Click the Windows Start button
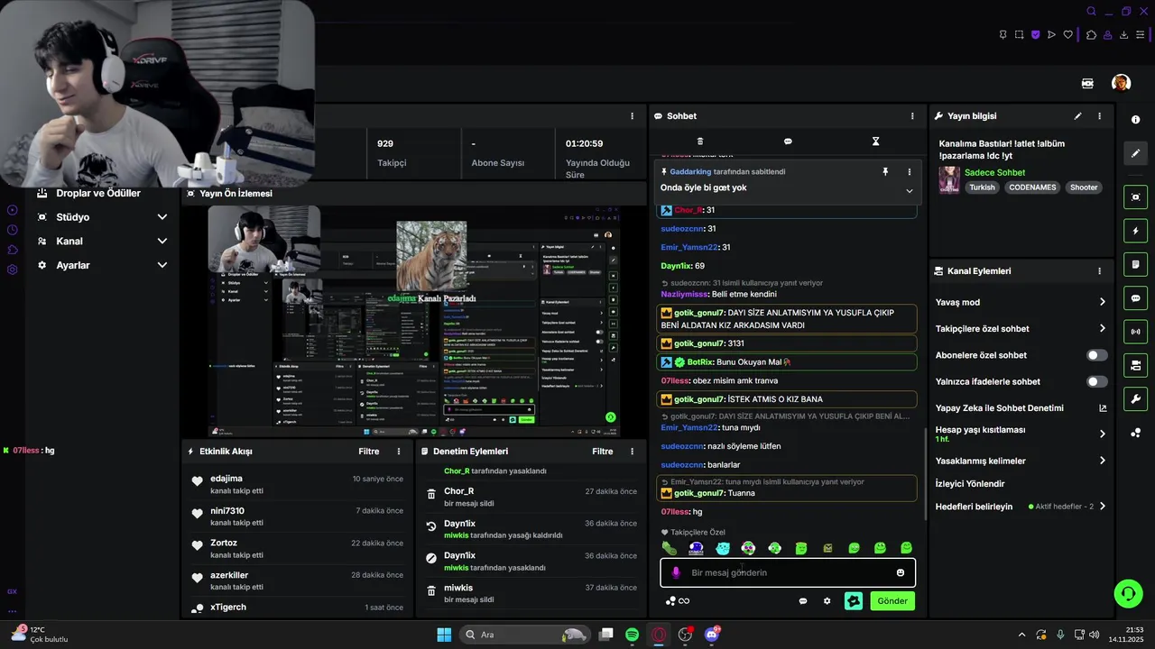 click(444, 635)
